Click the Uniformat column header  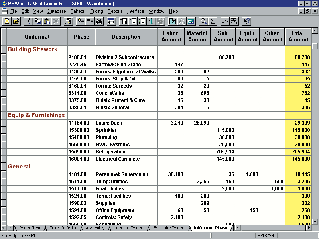click(37, 37)
